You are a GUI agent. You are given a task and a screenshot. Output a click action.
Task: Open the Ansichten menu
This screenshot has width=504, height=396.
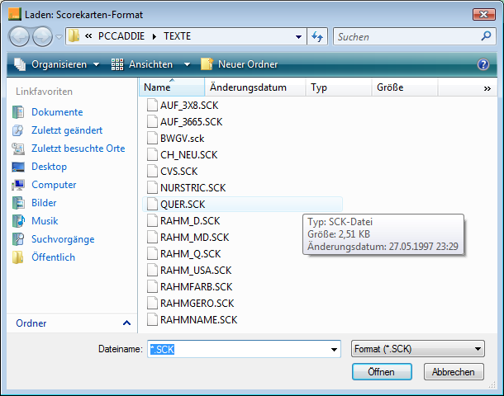(150, 64)
